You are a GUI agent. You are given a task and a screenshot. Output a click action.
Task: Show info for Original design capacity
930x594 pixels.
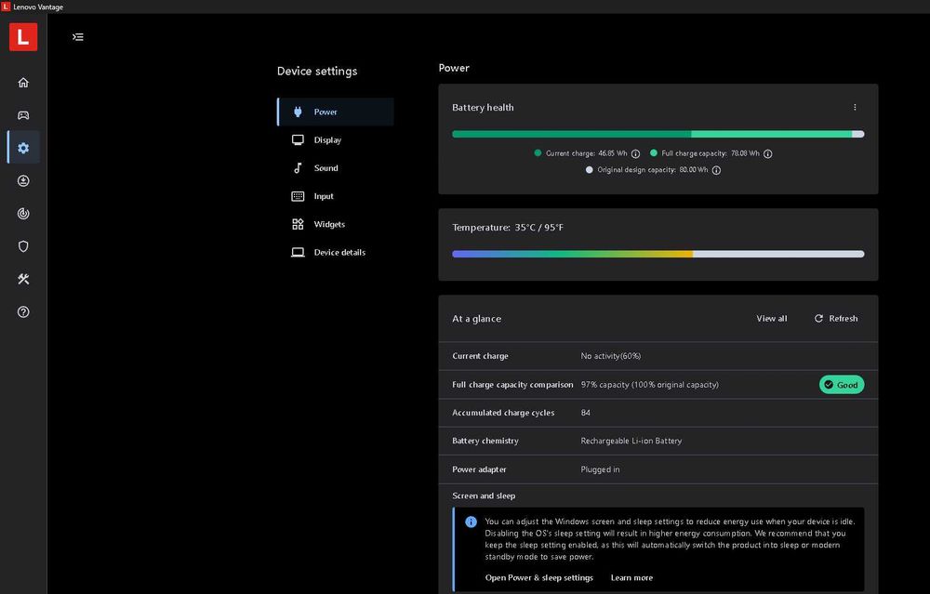716,170
